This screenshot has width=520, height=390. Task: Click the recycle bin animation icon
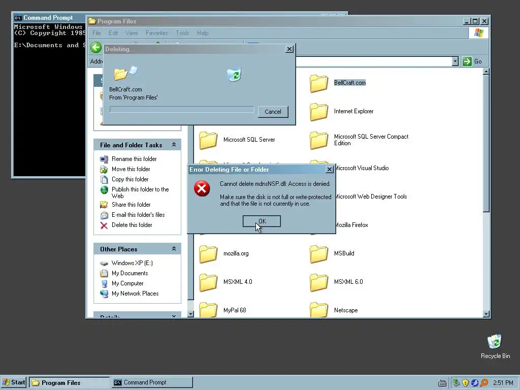point(235,74)
